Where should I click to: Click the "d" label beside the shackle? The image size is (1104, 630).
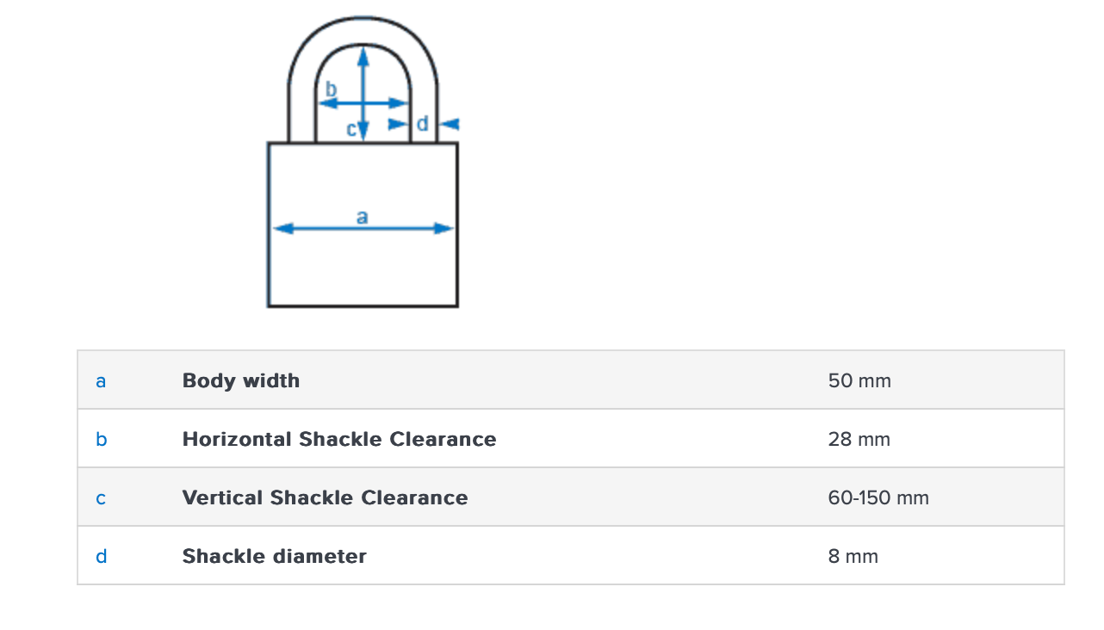coord(422,124)
